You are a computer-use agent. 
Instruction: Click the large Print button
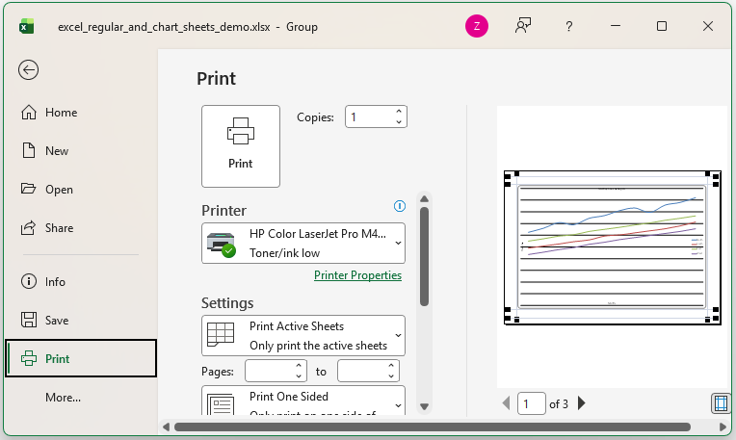[x=241, y=146]
